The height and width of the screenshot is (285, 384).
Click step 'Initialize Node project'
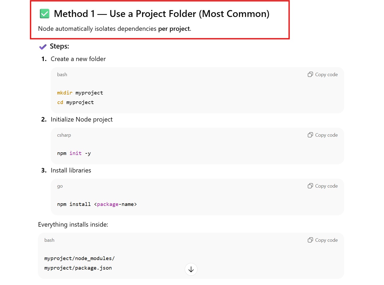82,119
